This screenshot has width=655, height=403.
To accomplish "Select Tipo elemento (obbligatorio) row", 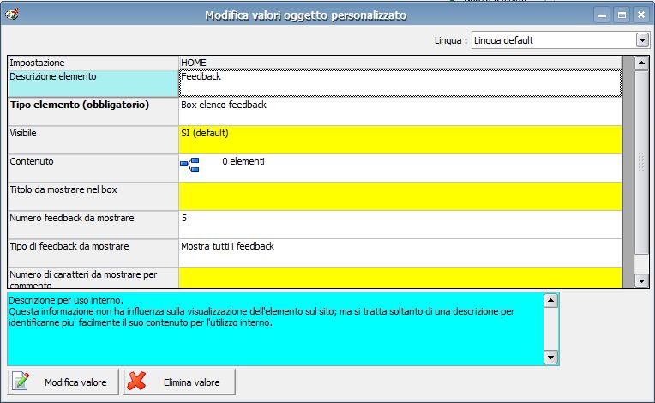I will (x=93, y=112).
